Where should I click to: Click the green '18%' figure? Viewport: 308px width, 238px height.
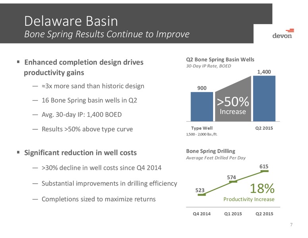click(262, 188)
